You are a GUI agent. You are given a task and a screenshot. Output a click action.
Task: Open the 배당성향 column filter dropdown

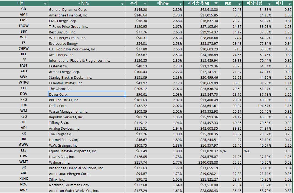pyautogui.click(x=269, y=4)
